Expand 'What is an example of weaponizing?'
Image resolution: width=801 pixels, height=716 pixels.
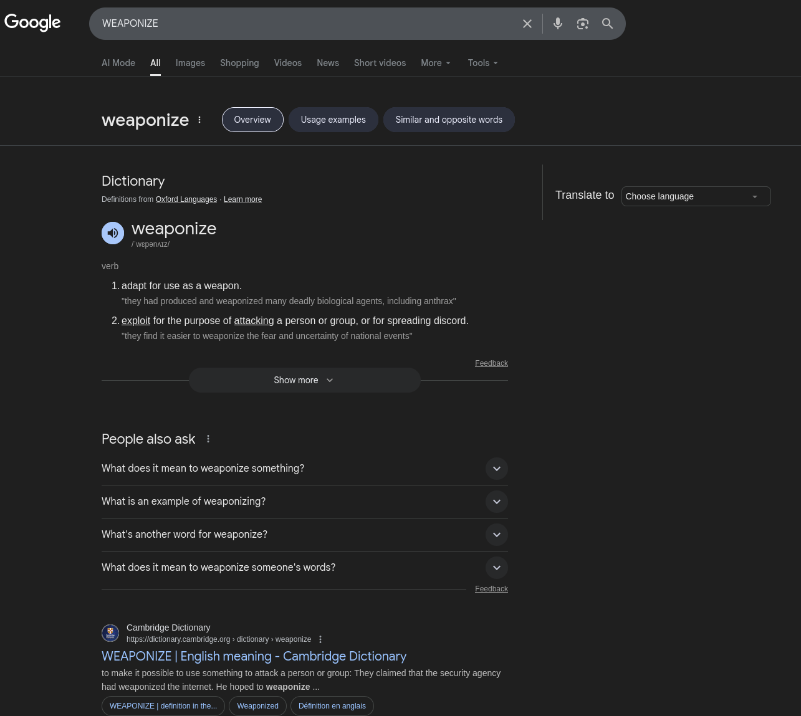[x=305, y=502]
